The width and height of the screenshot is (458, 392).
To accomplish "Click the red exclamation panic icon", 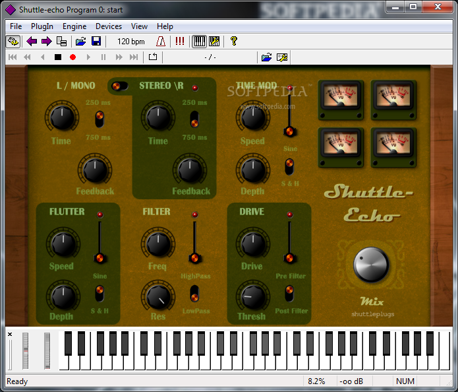I will coord(180,41).
